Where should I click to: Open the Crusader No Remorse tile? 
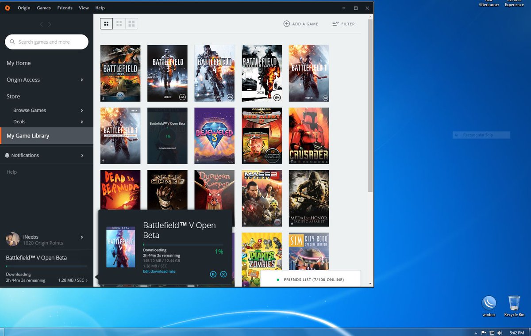tap(309, 136)
